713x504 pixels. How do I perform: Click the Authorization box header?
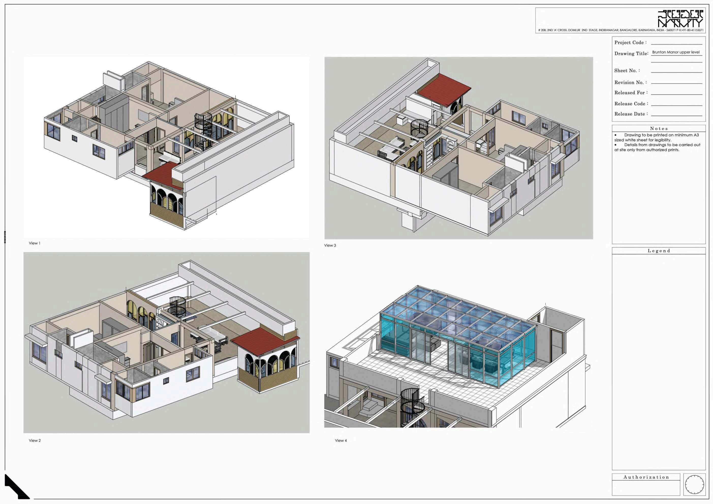pos(646,477)
